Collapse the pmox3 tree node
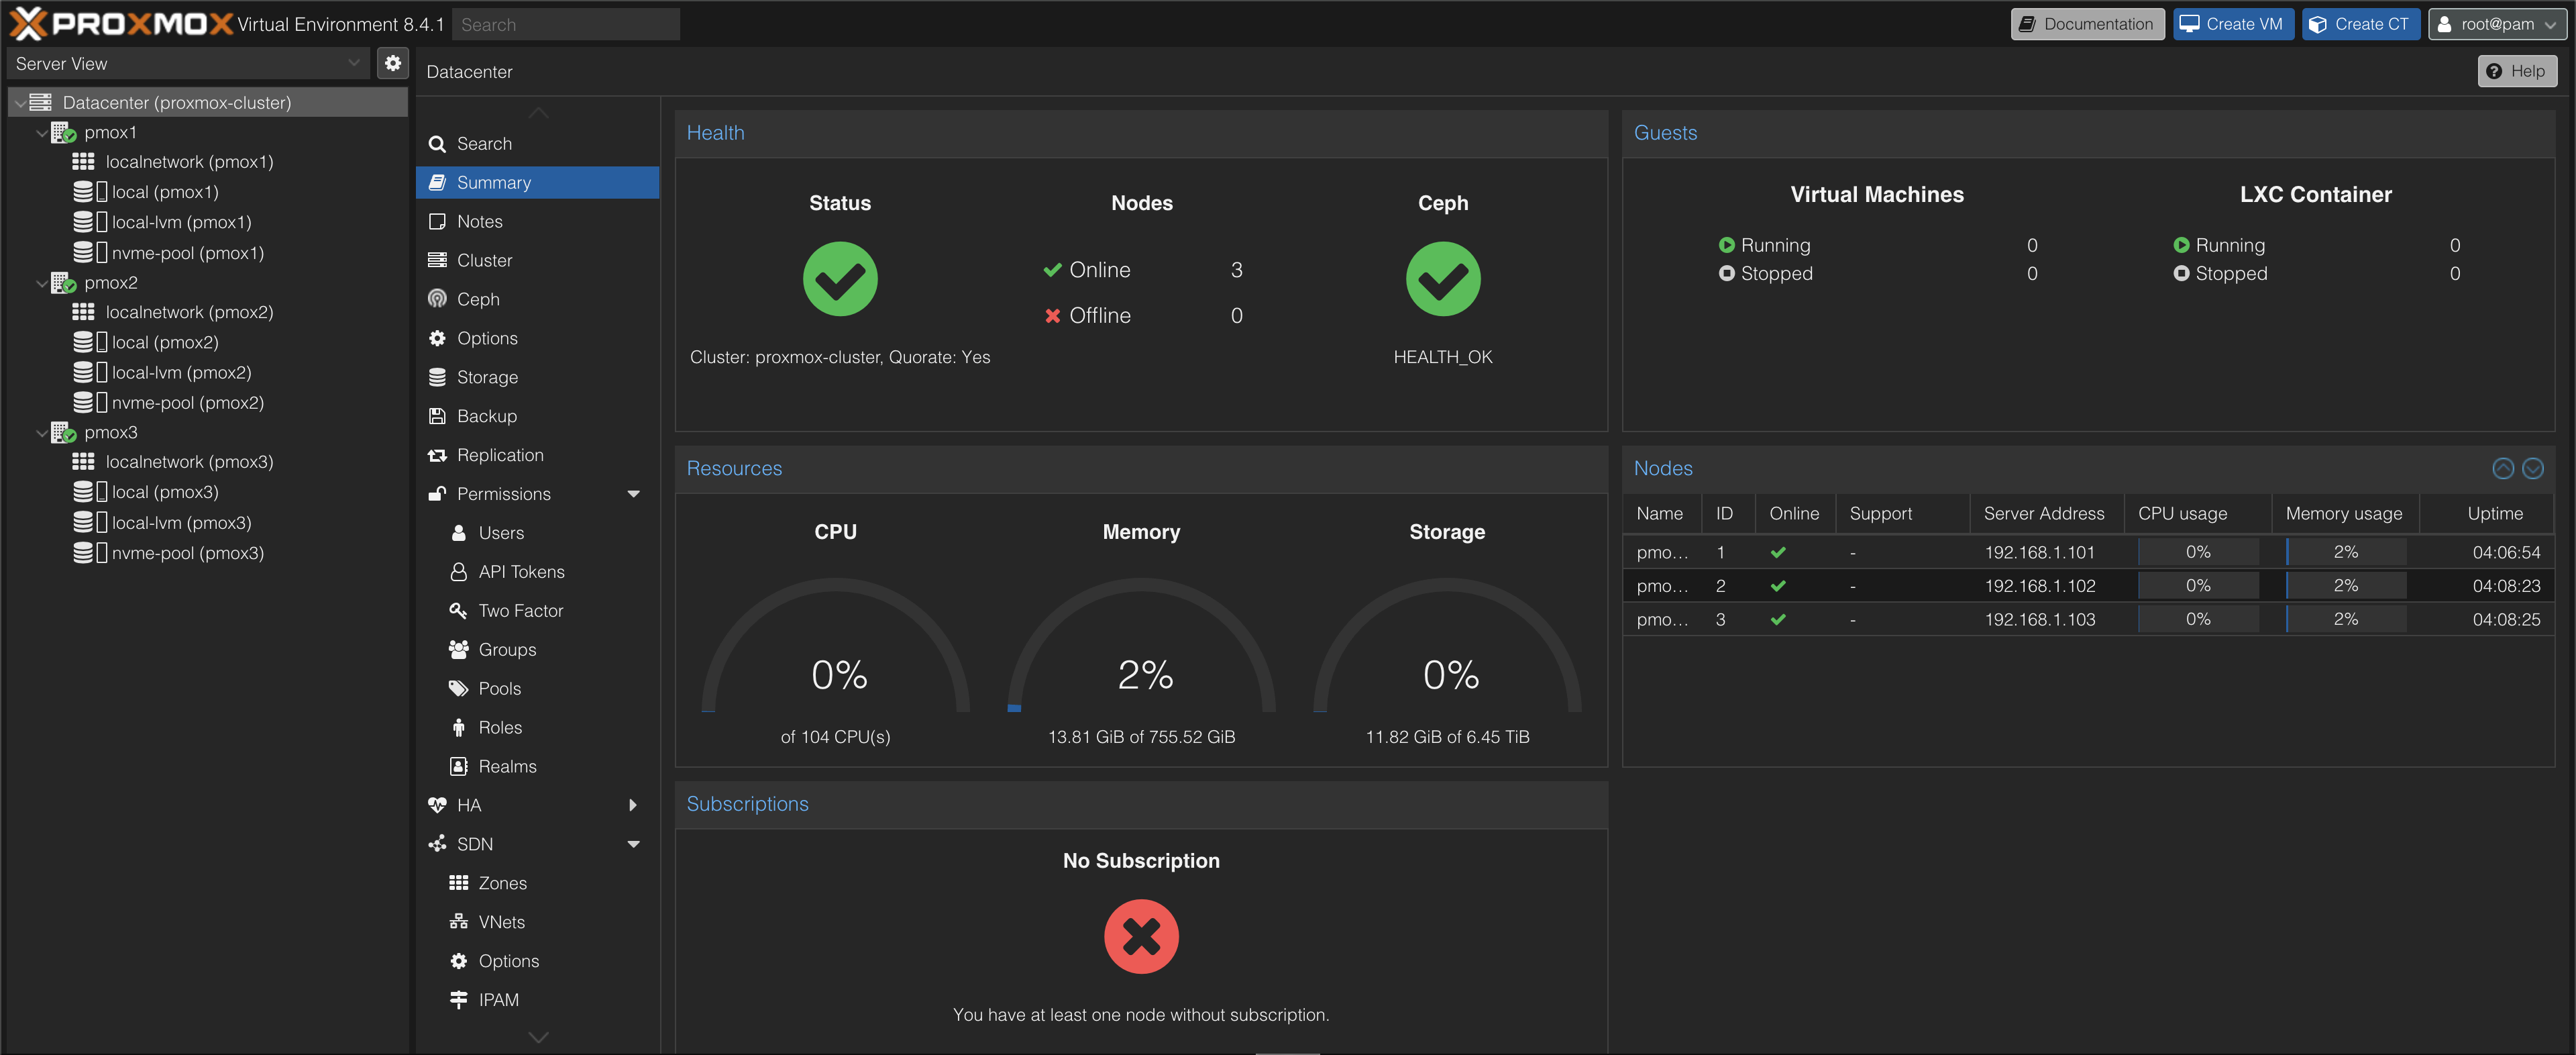This screenshot has height=1055, width=2576. click(41, 433)
